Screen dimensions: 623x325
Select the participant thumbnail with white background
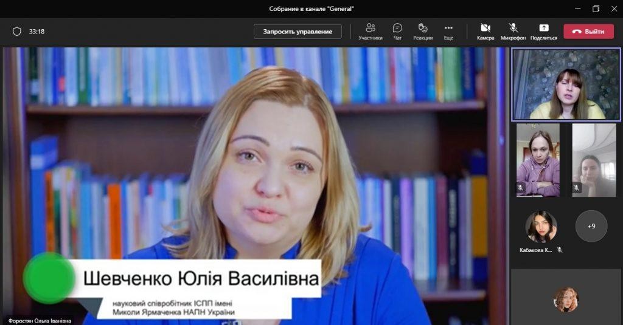pos(594,160)
